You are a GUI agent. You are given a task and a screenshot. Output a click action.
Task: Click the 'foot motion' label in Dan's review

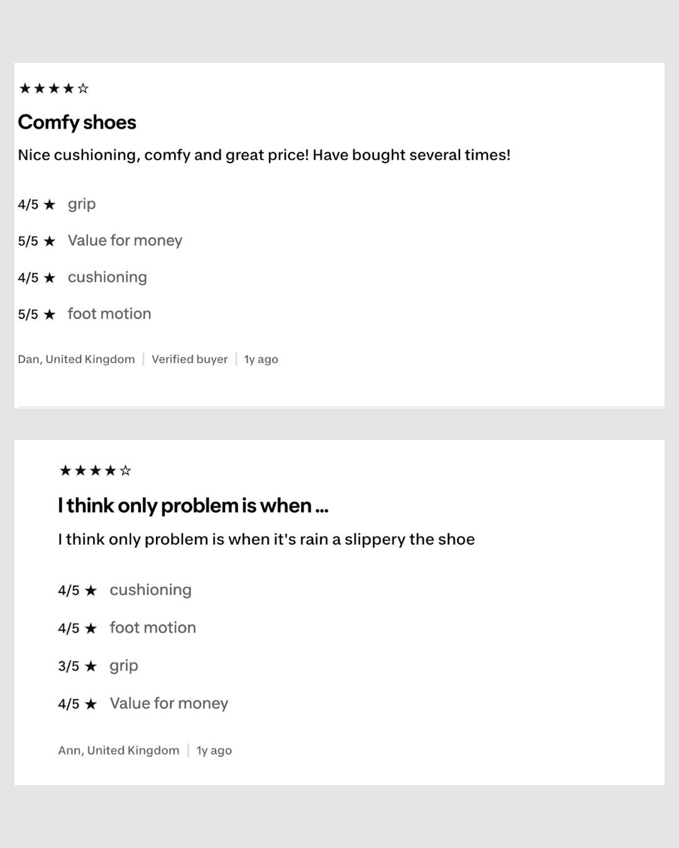[x=109, y=313]
